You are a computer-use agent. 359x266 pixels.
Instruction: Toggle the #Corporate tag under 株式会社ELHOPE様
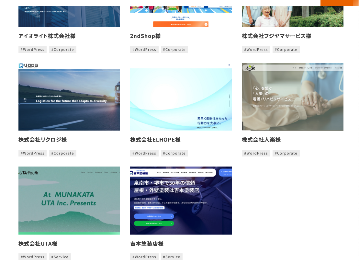(x=174, y=153)
